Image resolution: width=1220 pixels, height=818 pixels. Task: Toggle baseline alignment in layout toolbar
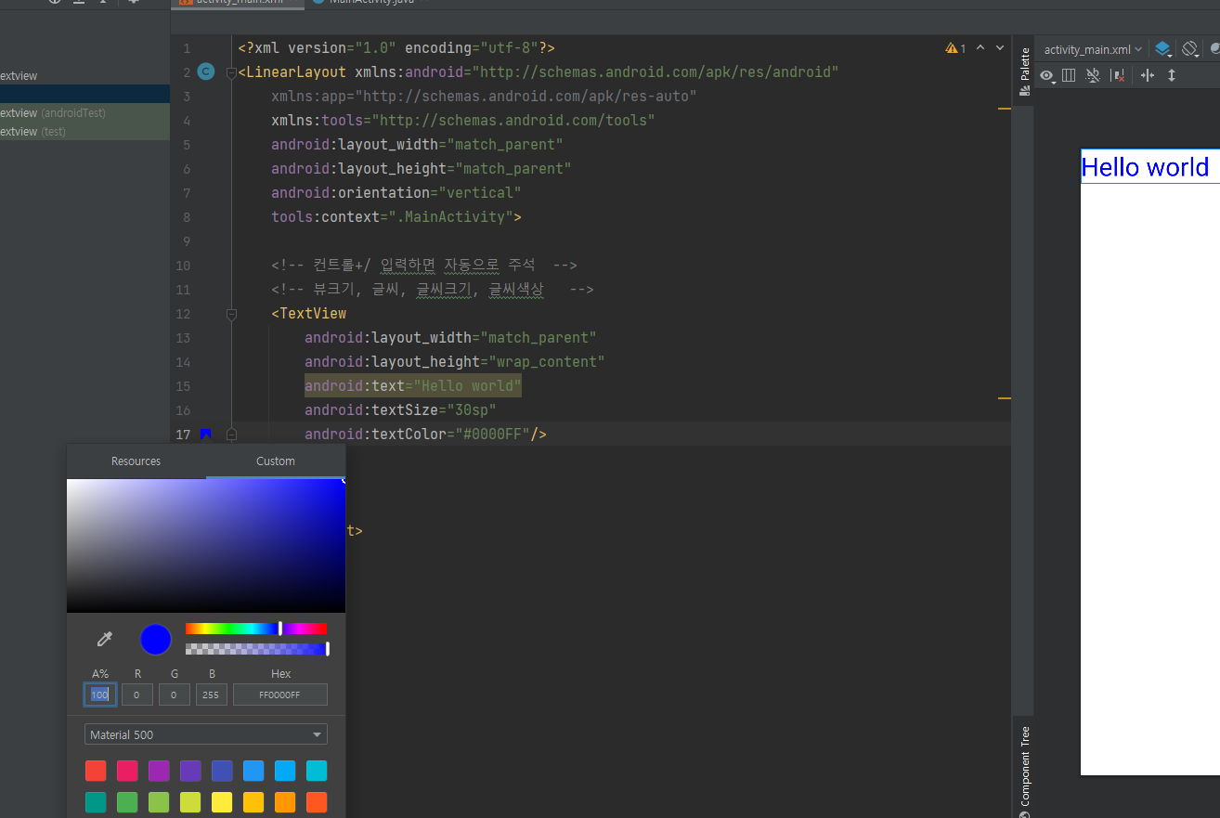pyautogui.click(x=1093, y=76)
